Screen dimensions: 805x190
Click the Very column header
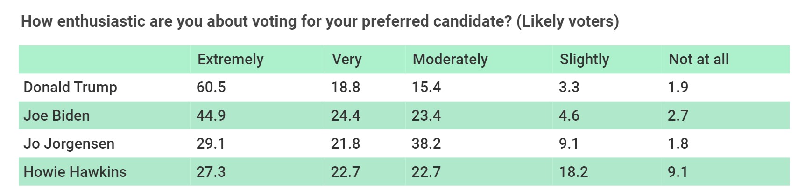[346, 60]
